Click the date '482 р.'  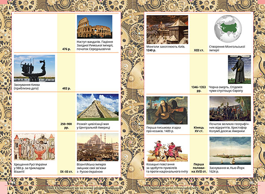click(66, 88)
